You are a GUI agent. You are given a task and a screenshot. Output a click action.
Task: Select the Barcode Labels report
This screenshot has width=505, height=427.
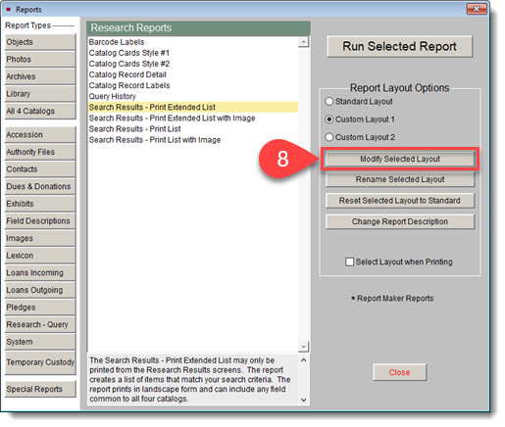pyautogui.click(x=117, y=42)
